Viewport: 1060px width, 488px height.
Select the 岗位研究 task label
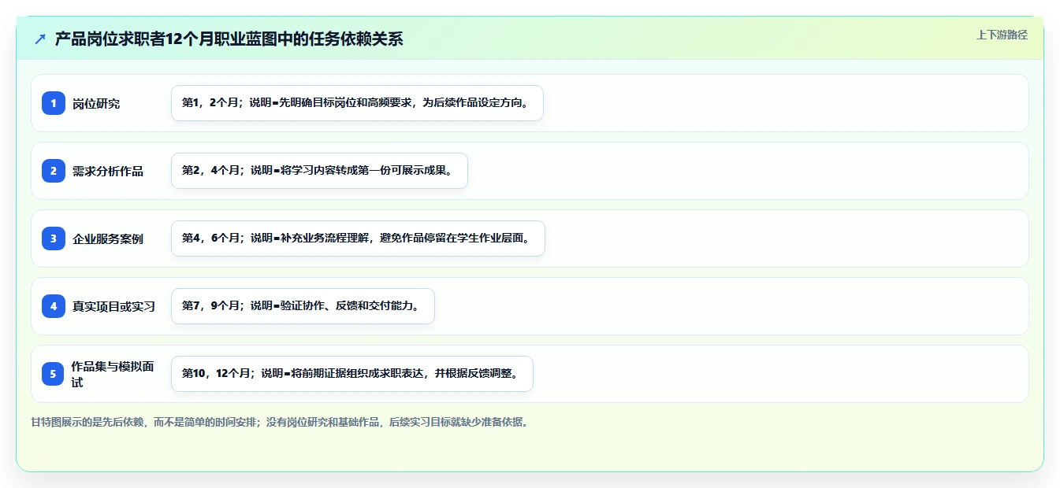coord(96,103)
